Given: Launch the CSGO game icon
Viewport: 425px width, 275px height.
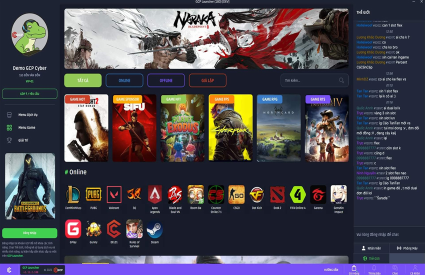Looking at the screenshot, I should point(236,194).
